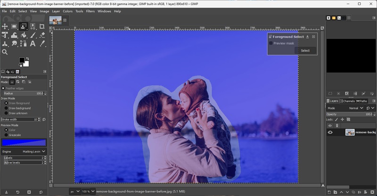377x196 pixels.
Task: Open the Images tab icon
Action: (x=17, y=71)
